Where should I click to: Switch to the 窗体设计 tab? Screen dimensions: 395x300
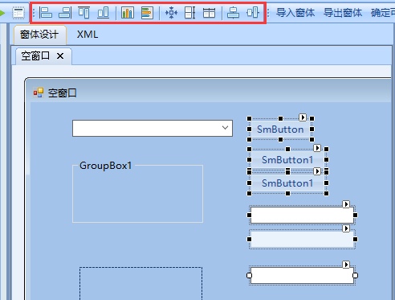pyautogui.click(x=40, y=35)
